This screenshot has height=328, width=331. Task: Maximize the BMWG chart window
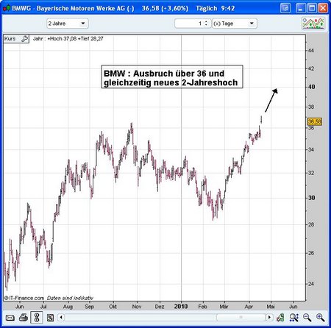pyautogui.click(x=312, y=8)
